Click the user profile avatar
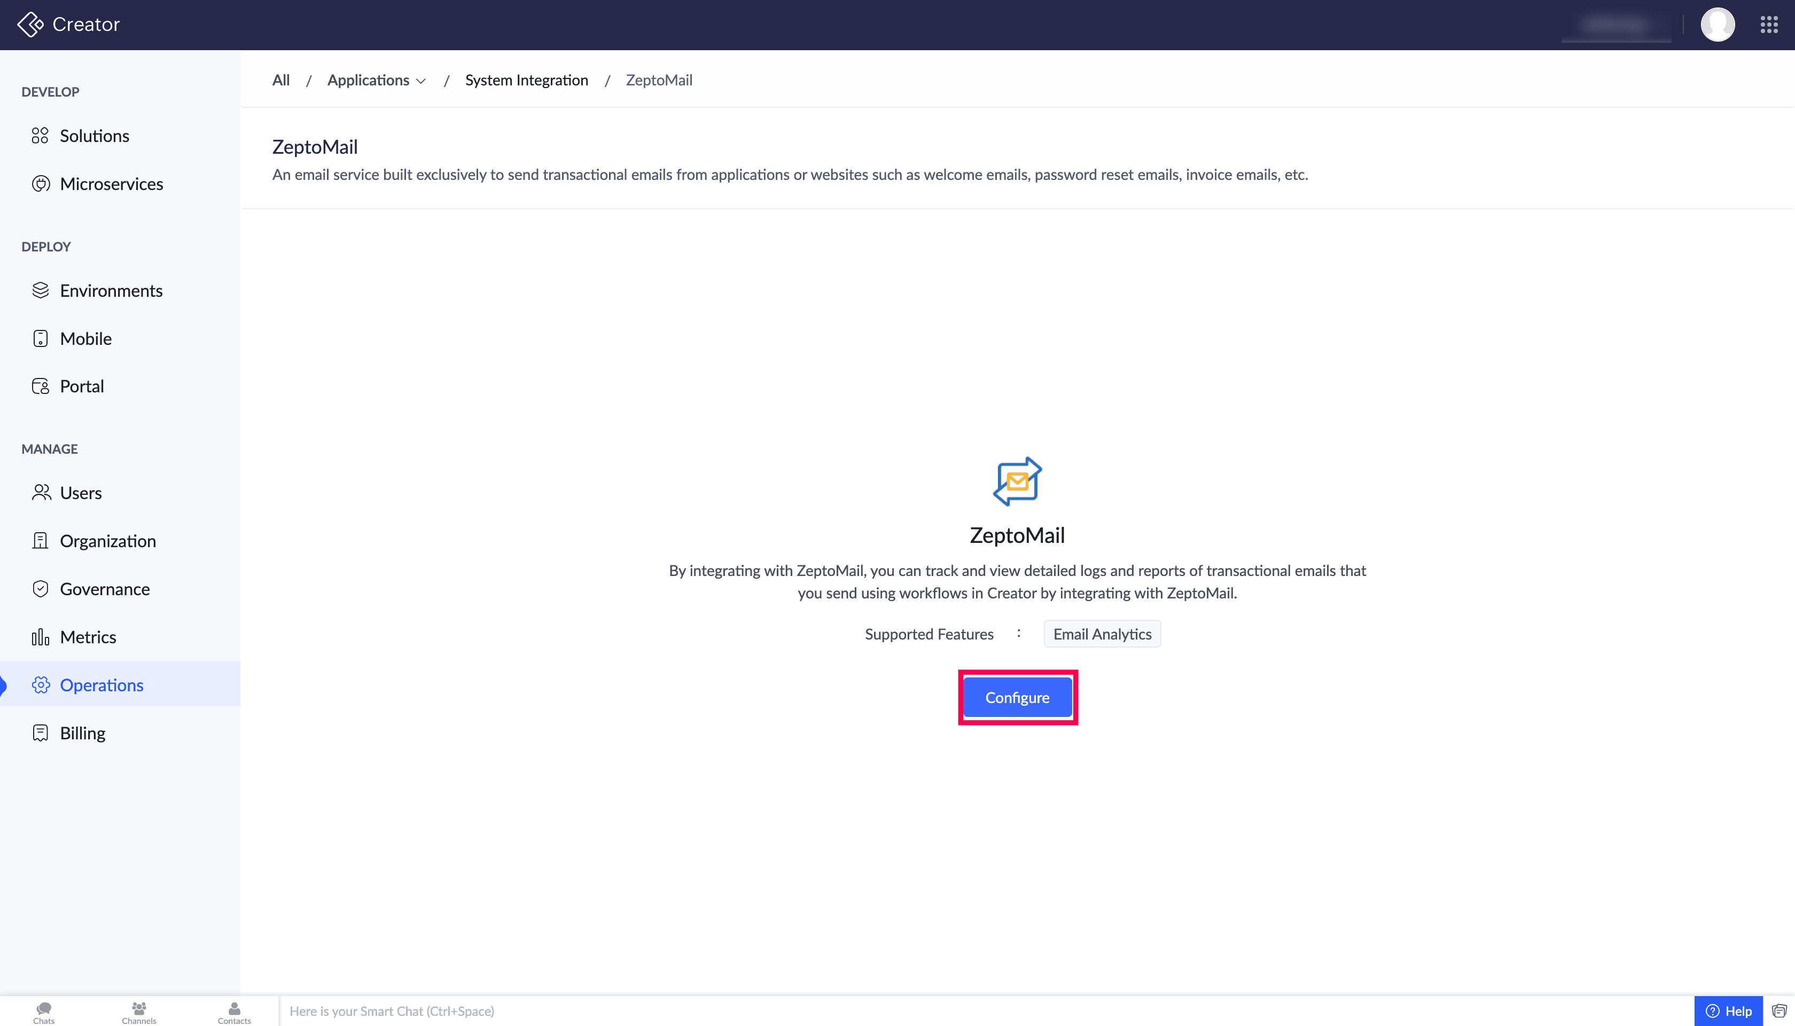The image size is (1795, 1026). [1718, 25]
